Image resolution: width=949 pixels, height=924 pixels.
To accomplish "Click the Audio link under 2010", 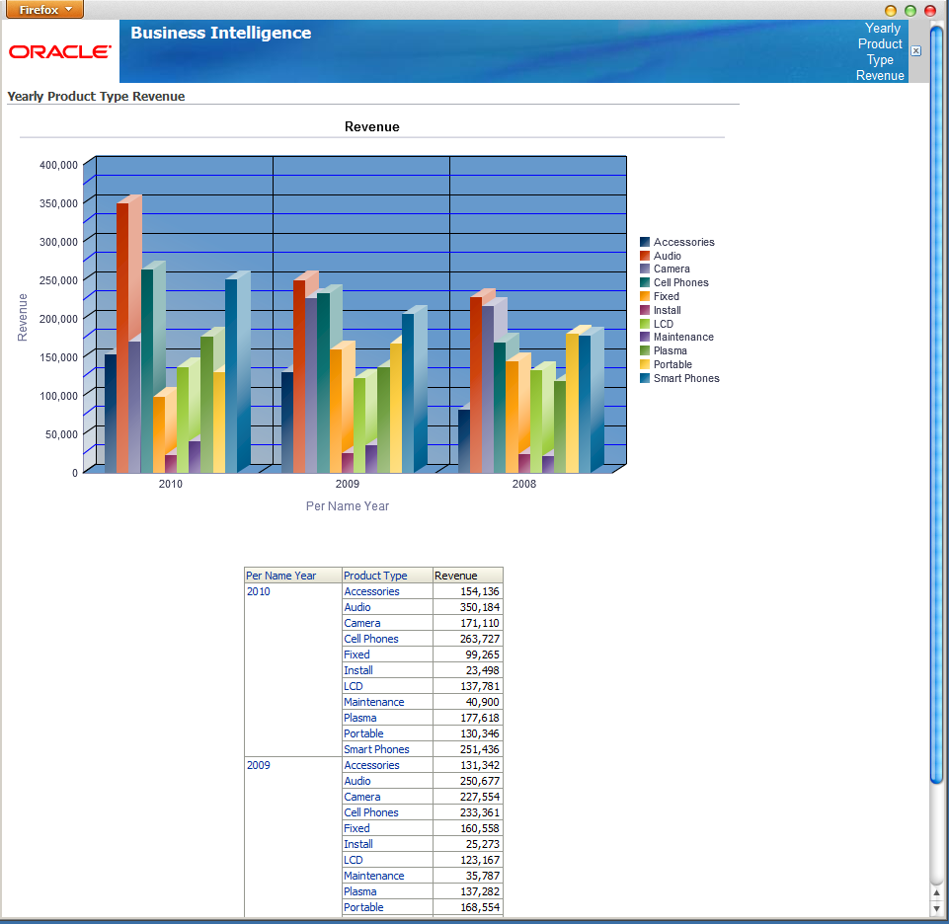I will tap(356, 607).
